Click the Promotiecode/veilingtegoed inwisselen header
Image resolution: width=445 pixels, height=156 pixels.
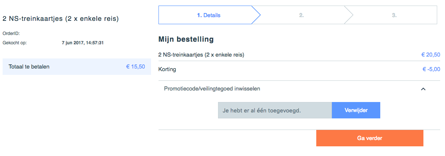(x=212, y=89)
